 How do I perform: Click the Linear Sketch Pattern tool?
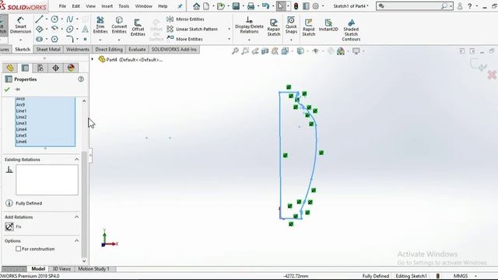tap(192, 30)
